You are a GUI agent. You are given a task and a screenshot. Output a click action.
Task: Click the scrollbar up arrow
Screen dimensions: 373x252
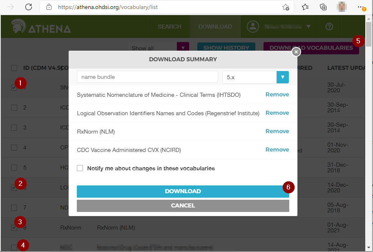(x=369, y=18)
